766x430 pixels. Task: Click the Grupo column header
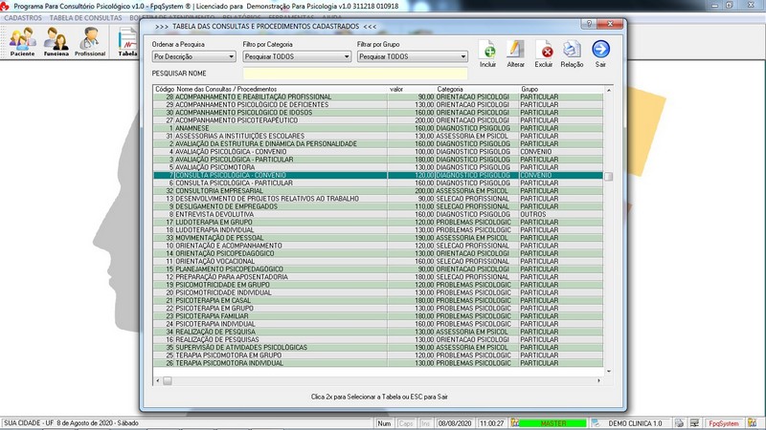pyautogui.click(x=529, y=89)
